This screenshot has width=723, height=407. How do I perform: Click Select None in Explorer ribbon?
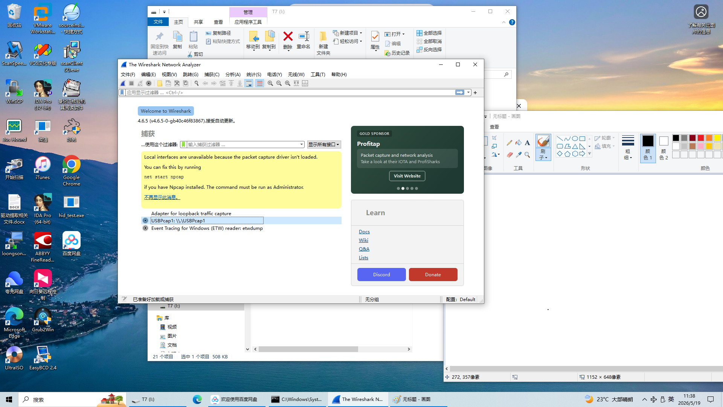(429, 41)
